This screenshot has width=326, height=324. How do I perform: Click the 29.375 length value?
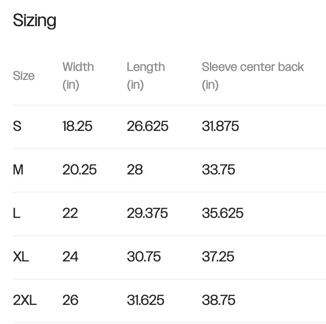pyautogui.click(x=147, y=213)
